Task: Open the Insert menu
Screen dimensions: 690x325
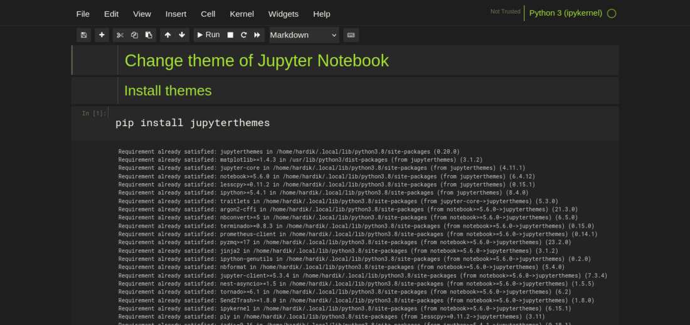Action: coord(176,14)
